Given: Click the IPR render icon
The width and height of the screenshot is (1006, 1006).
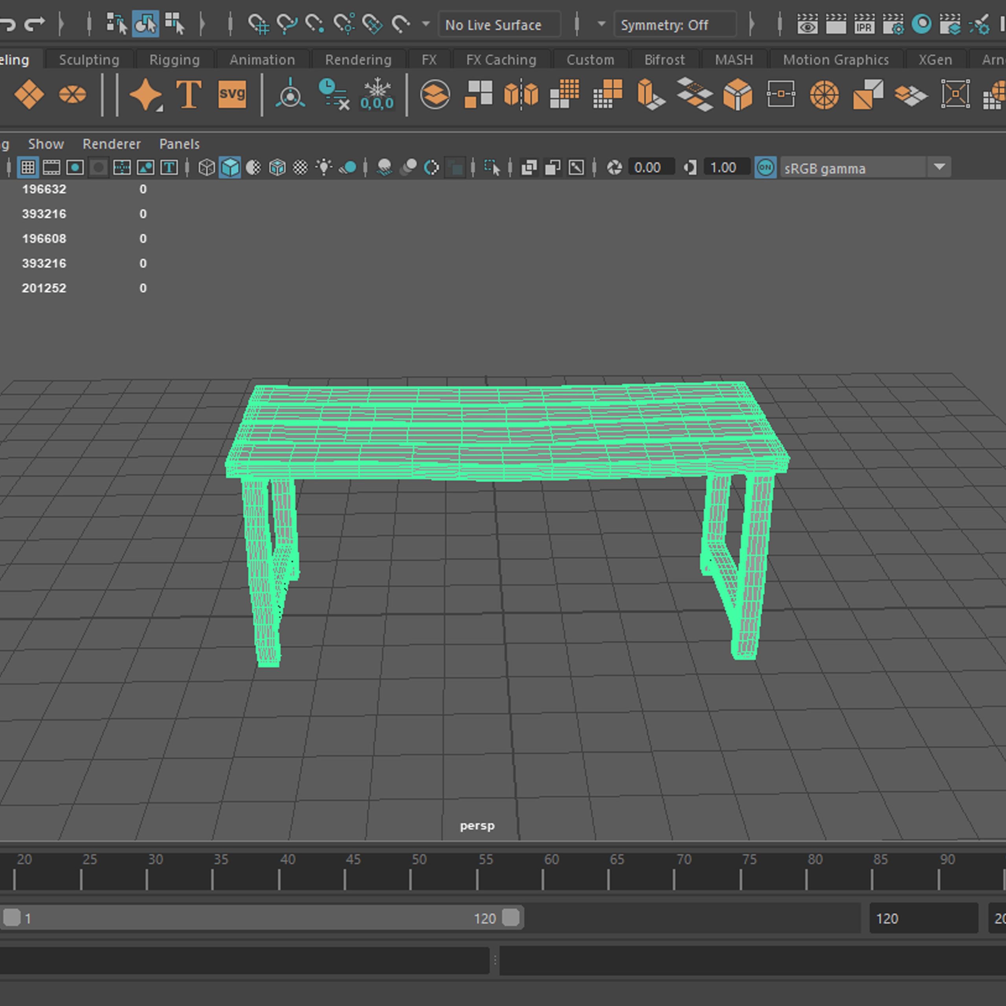Looking at the screenshot, I should (865, 24).
